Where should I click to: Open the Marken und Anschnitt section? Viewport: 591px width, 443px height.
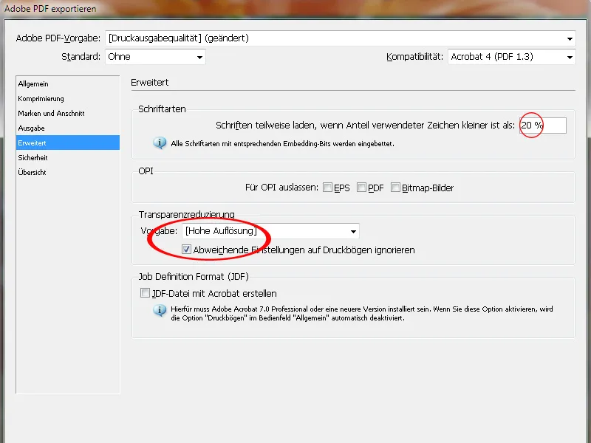tap(52, 113)
